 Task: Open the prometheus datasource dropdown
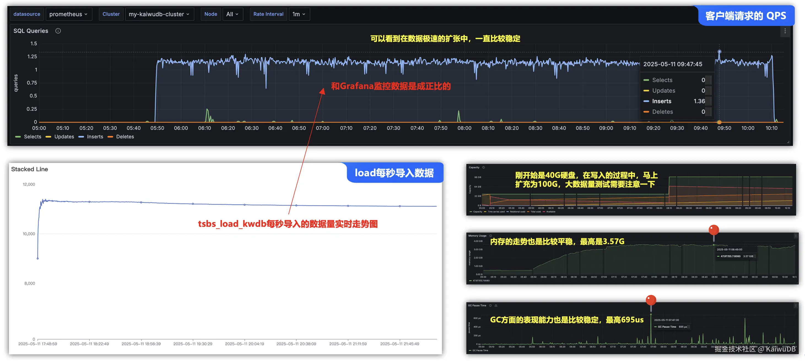68,14
